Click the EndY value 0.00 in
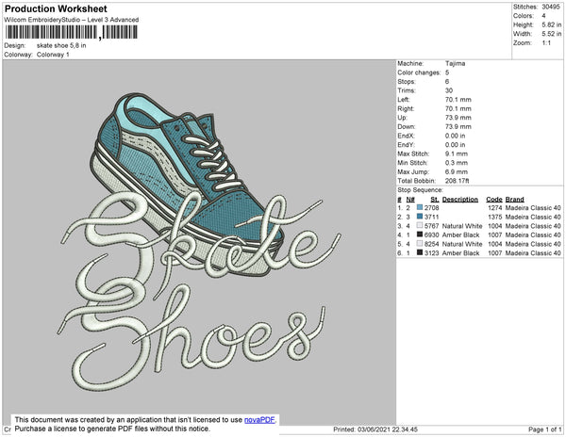 (456, 144)
